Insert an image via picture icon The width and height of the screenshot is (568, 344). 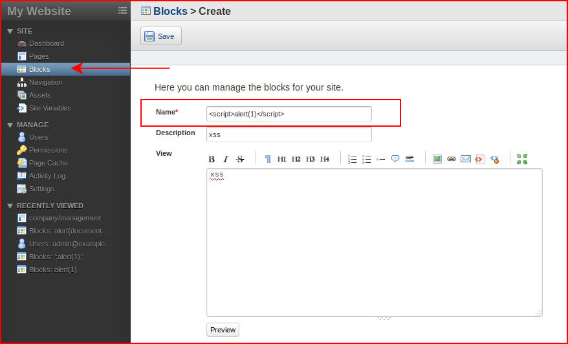437,158
